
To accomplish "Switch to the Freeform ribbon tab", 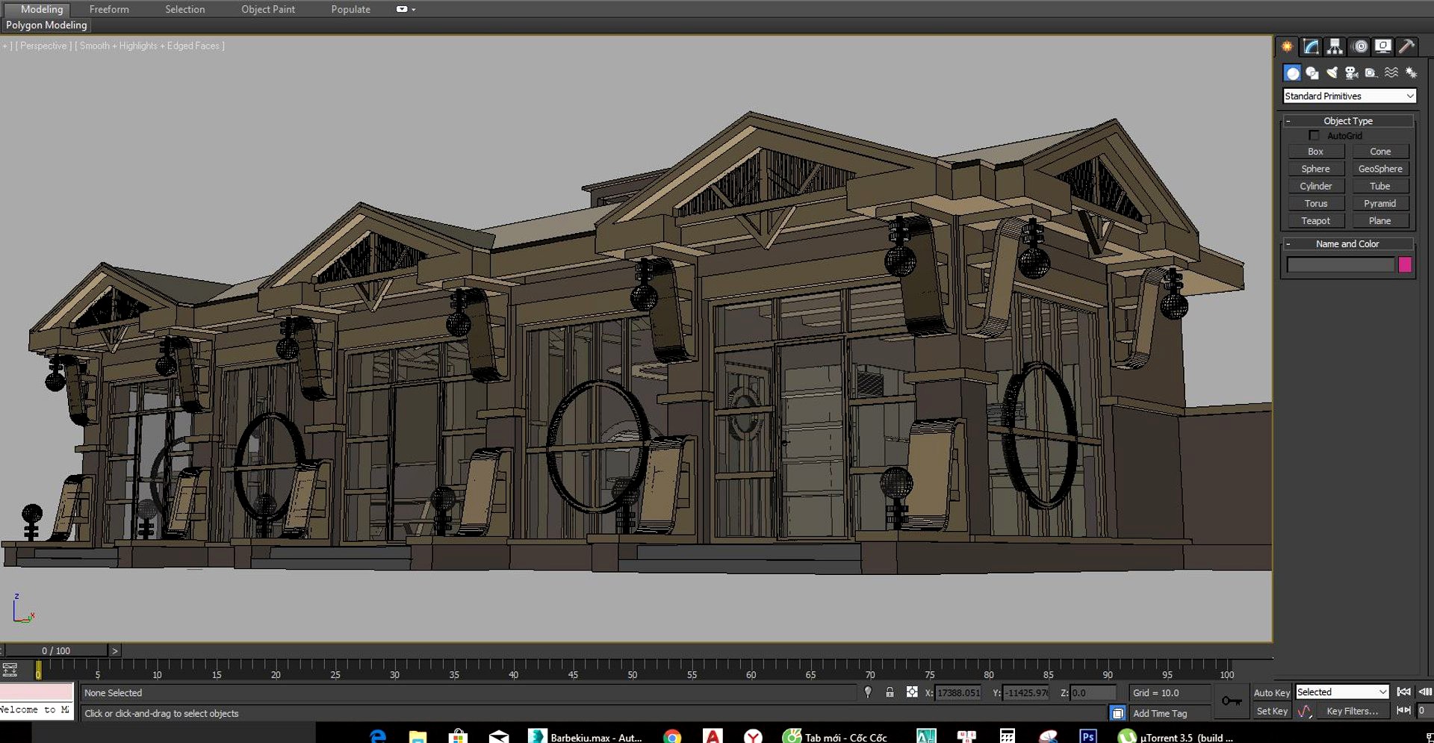I will pos(109,9).
